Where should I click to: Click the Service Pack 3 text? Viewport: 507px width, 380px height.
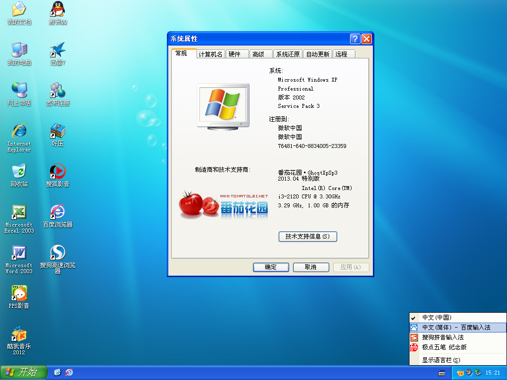299,106
